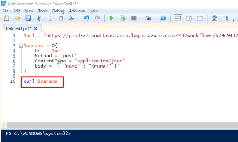
Task: Stop Operation square icon
Action: [134, 18]
